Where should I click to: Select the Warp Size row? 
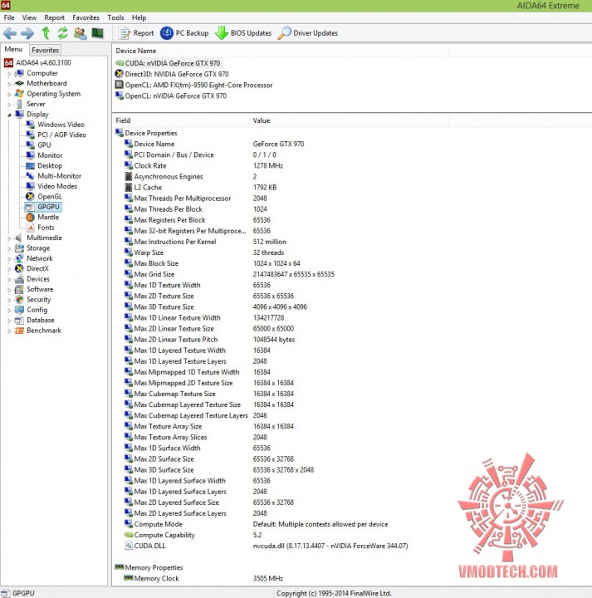pos(204,252)
